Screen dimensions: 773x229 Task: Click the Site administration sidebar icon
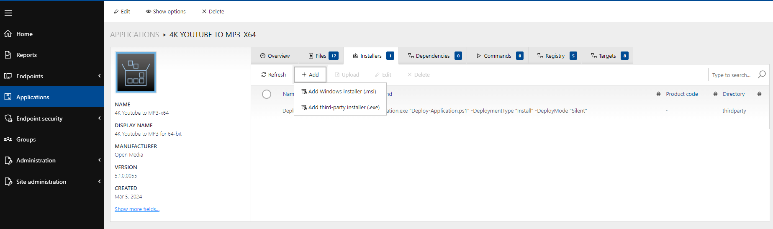(x=8, y=181)
